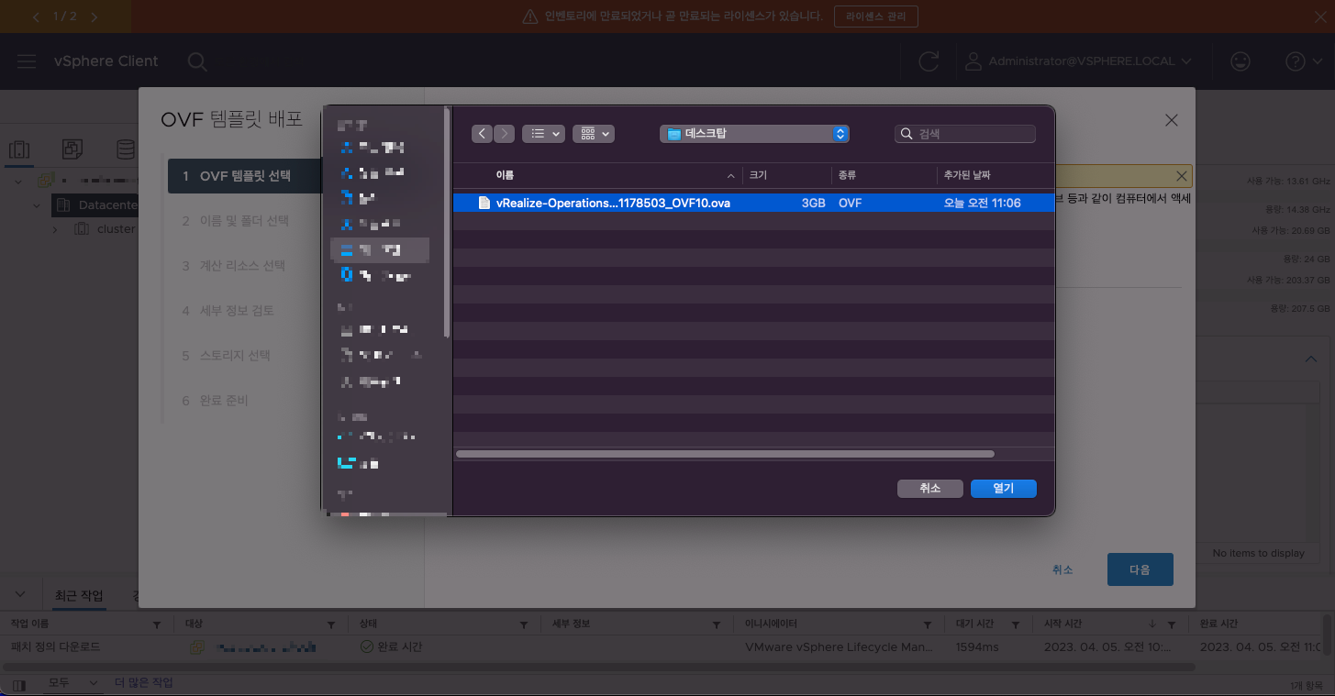The image size is (1335, 696).
Task: Select the VMs and Templates inventory icon
Action: click(x=72, y=149)
